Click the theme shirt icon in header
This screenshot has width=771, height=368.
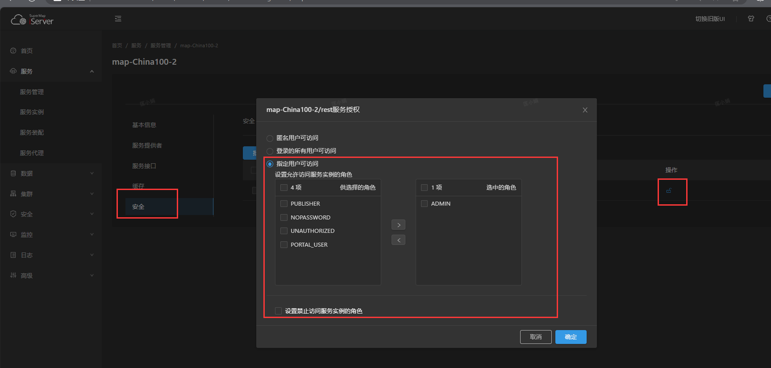(x=751, y=19)
